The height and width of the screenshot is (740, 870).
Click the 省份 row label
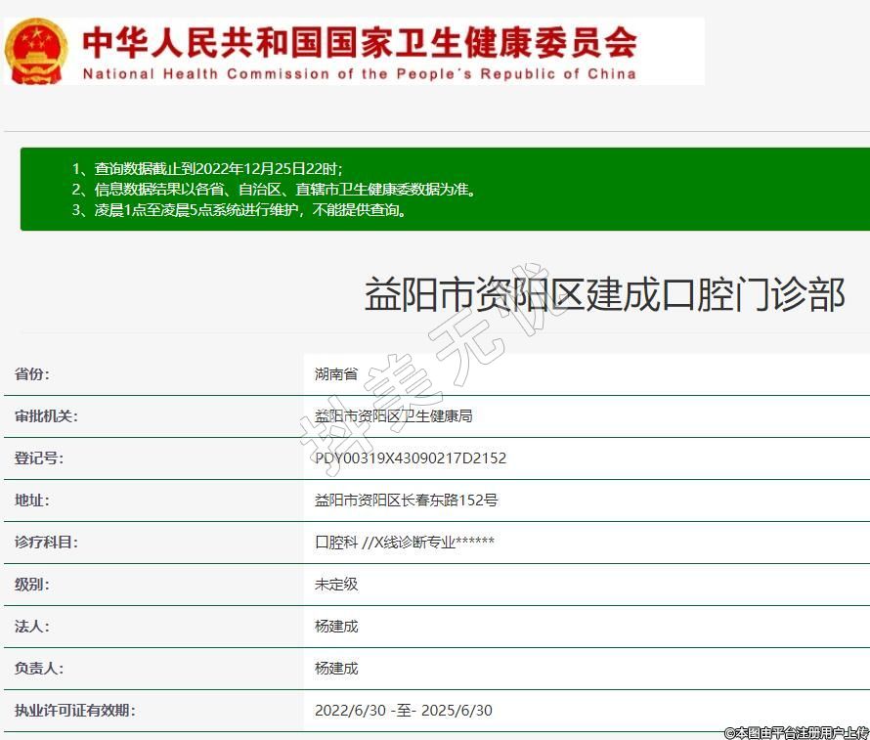pos(32,374)
